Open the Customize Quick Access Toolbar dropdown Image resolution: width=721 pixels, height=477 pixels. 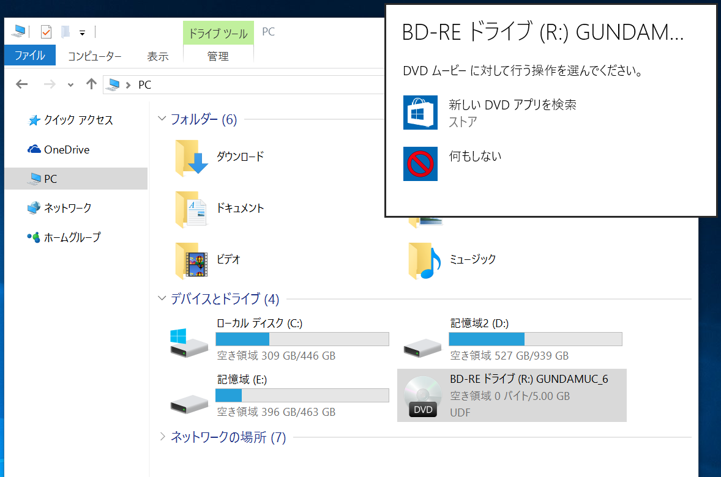pos(82,32)
